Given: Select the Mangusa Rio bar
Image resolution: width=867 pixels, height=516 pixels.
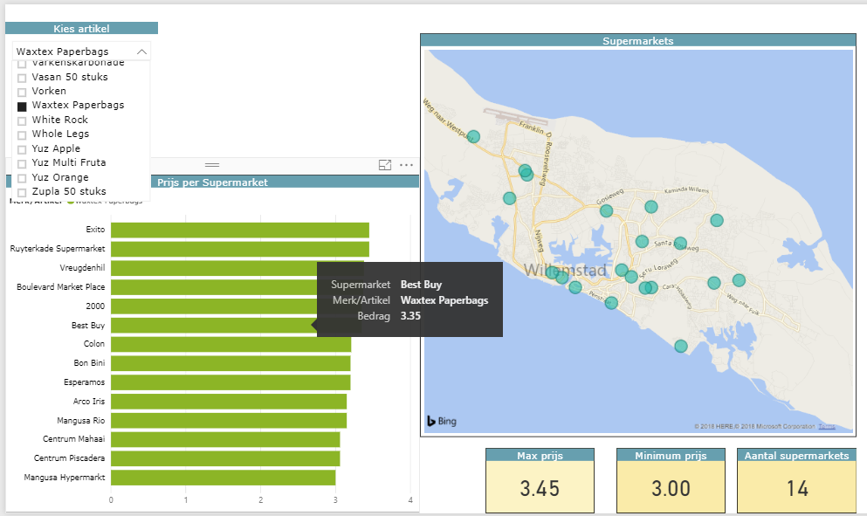Looking at the screenshot, I should (229, 420).
